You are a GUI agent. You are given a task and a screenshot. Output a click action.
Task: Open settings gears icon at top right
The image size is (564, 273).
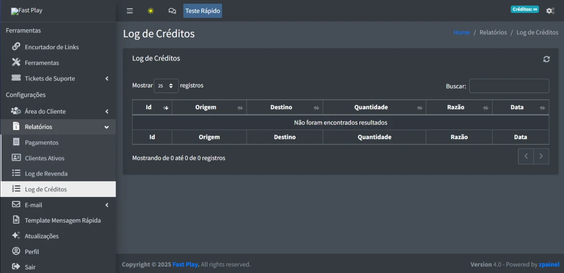[550, 11]
